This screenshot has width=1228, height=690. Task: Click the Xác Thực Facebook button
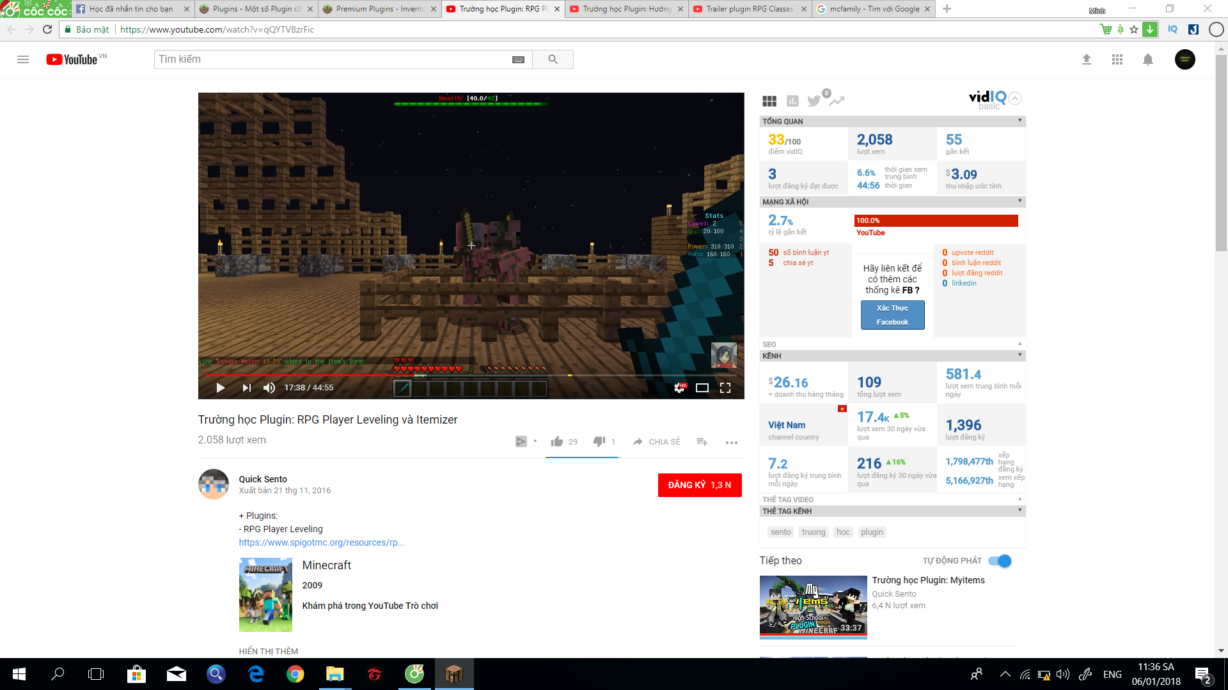892,315
